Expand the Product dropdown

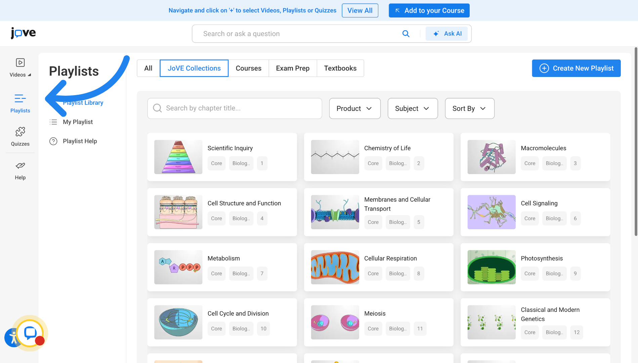pyautogui.click(x=355, y=109)
